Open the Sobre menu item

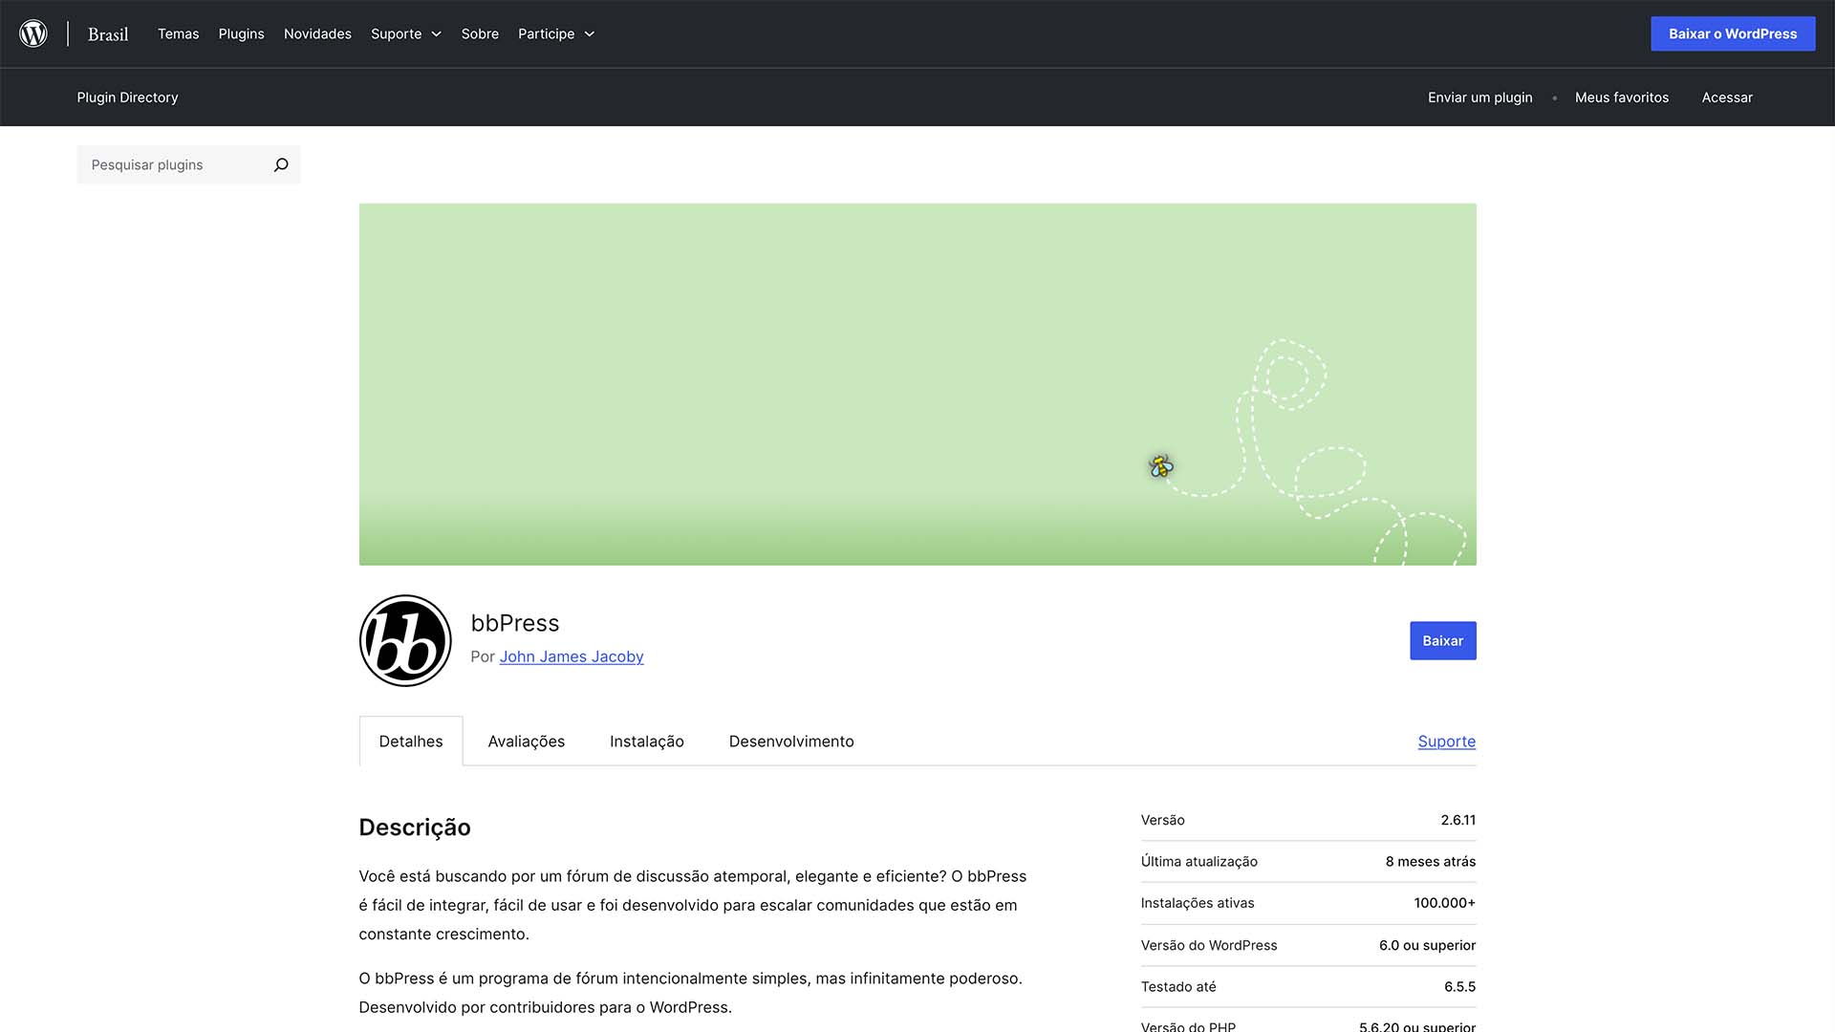(480, 33)
